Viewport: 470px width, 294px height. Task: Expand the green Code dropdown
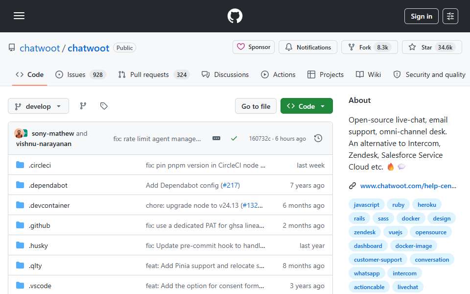[306, 106]
